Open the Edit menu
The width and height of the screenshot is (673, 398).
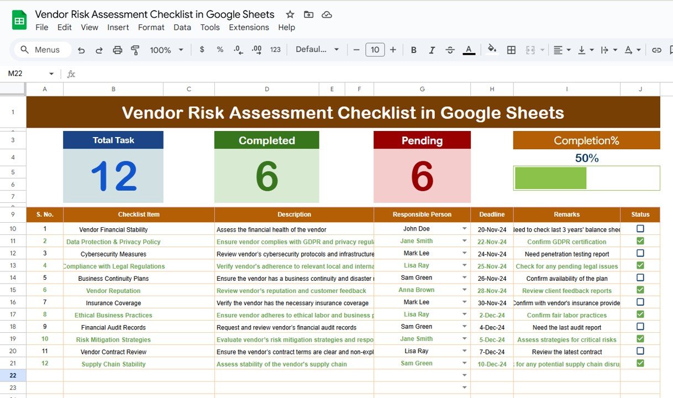(65, 27)
